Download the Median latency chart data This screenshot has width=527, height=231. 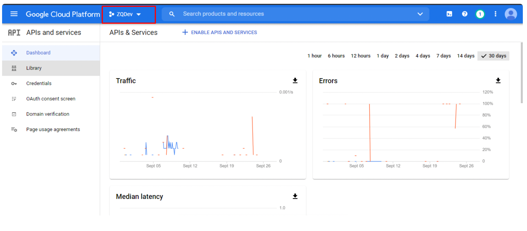(295, 196)
